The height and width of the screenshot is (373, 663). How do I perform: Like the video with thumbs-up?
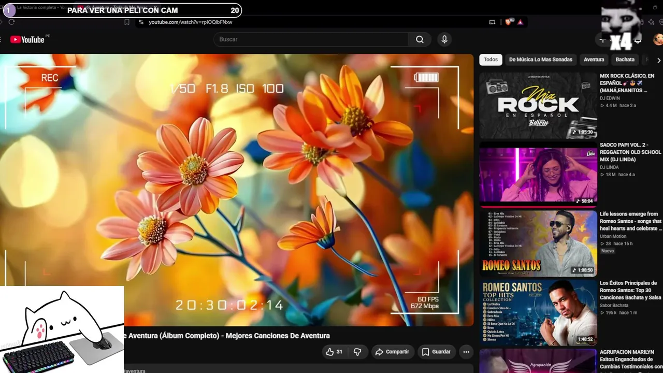tap(330, 352)
